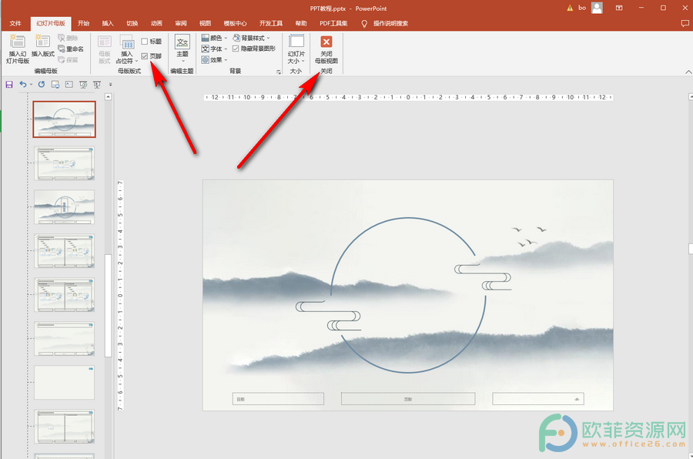Click the Tell Me search box (操作说明搜索)

tap(390, 23)
